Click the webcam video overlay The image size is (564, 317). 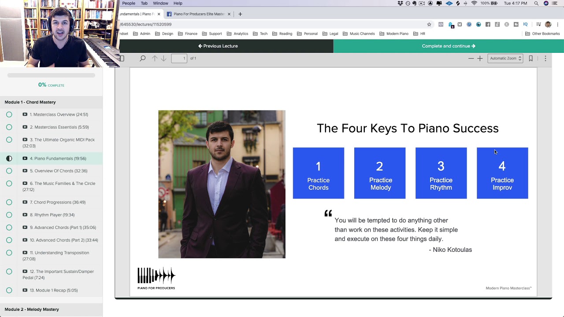click(x=60, y=33)
